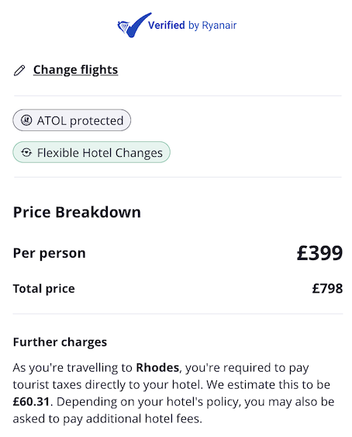Image resolution: width=352 pixels, height=437 pixels.
Task: Click the bold Rhodes destination text
Action: (157, 368)
